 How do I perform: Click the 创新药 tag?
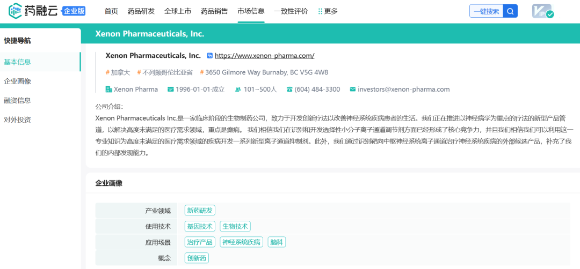coord(197,258)
